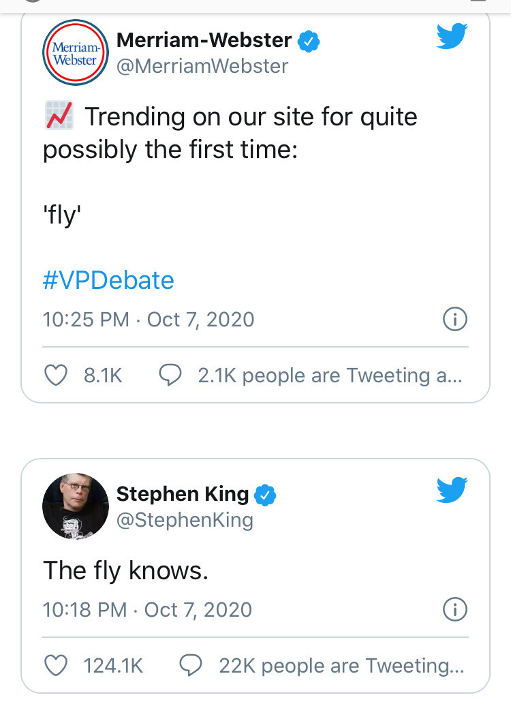Click Merriam-Webster's verified badge
This screenshot has height=706, width=511.
309,42
